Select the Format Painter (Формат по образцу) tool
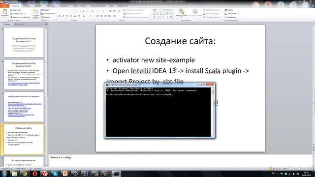Image resolution: width=315 pixels, height=177 pixels. [20, 17]
